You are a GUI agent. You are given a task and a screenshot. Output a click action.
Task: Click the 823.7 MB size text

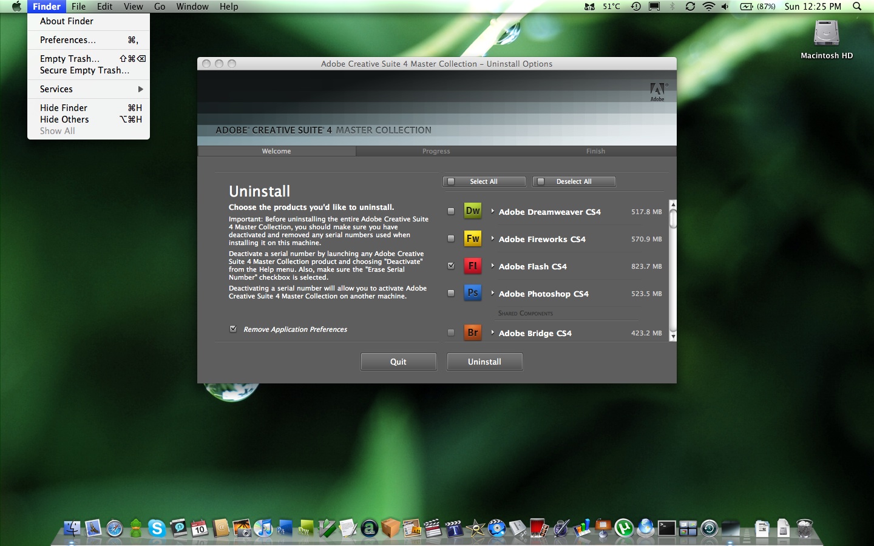(x=646, y=266)
